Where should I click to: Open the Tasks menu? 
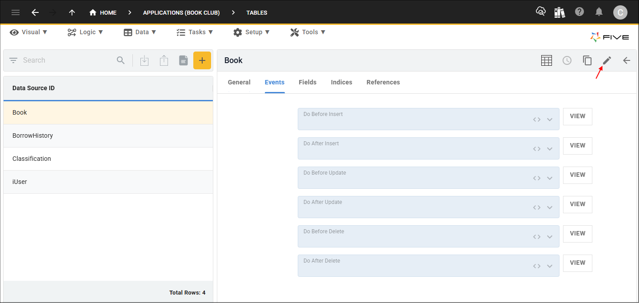(x=195, y=32)
